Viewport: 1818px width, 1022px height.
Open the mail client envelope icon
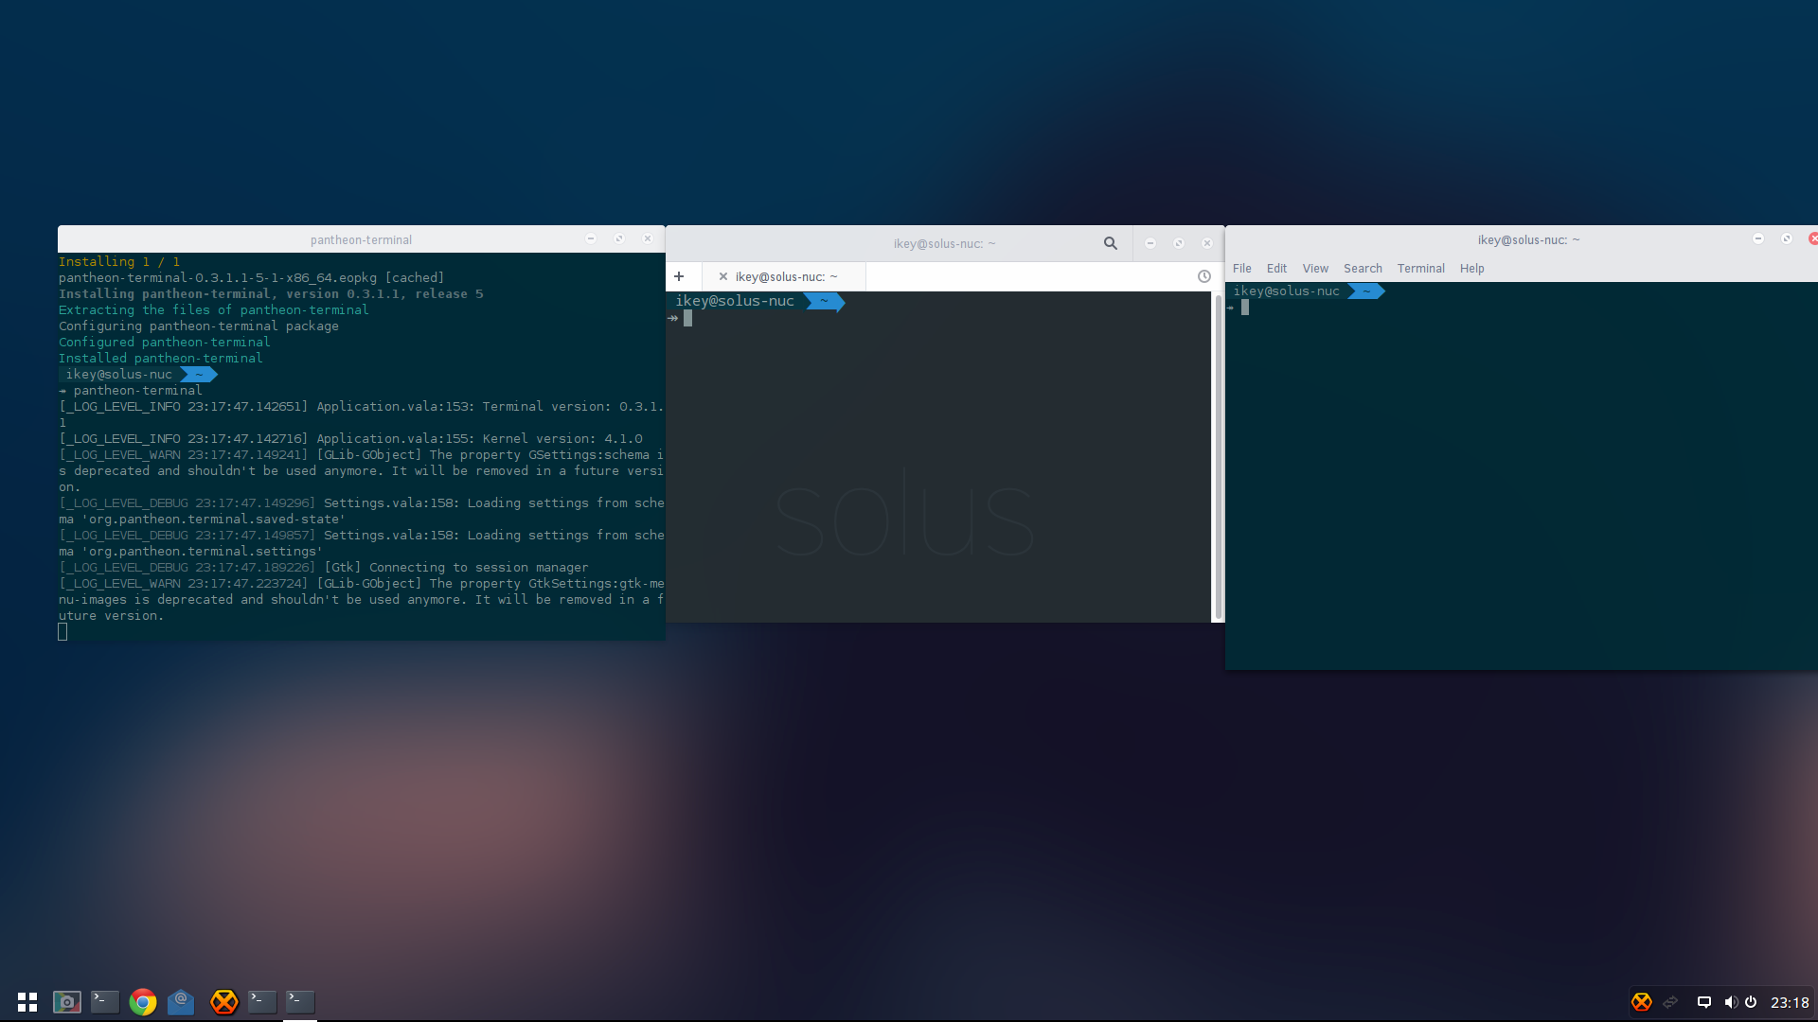(181, 1002)
